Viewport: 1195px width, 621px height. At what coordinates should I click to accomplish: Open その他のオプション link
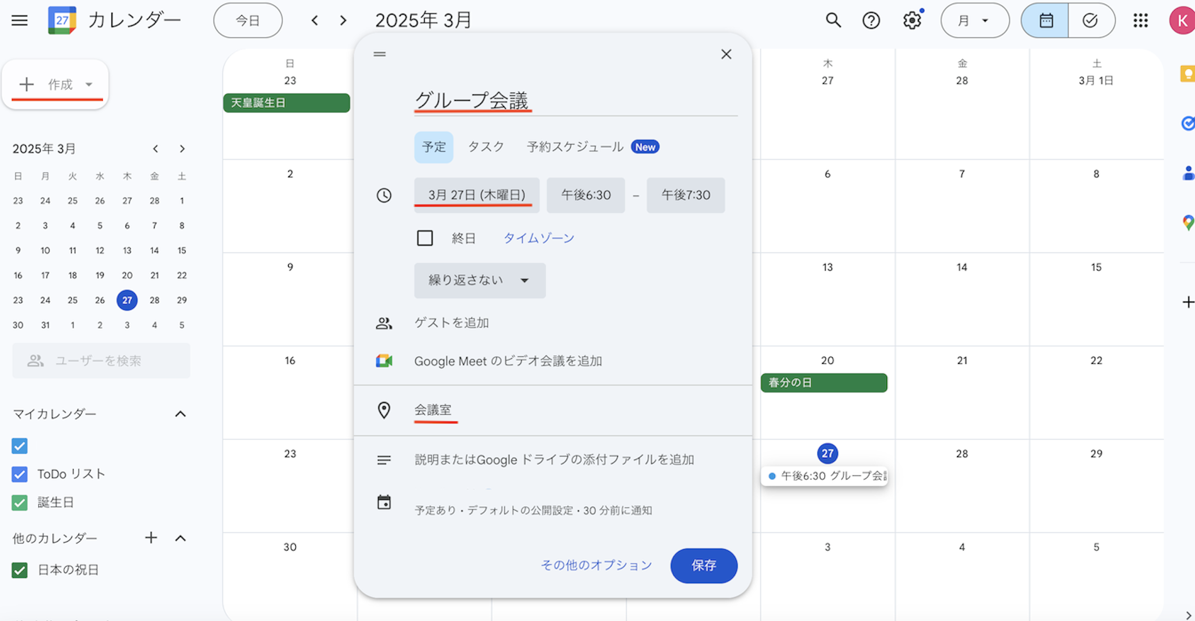[x=596, y=565]
